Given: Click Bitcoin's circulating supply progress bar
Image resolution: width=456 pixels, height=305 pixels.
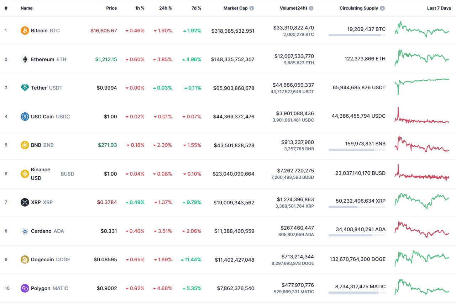Looking at the screenshot, I should tap(357, 35).
